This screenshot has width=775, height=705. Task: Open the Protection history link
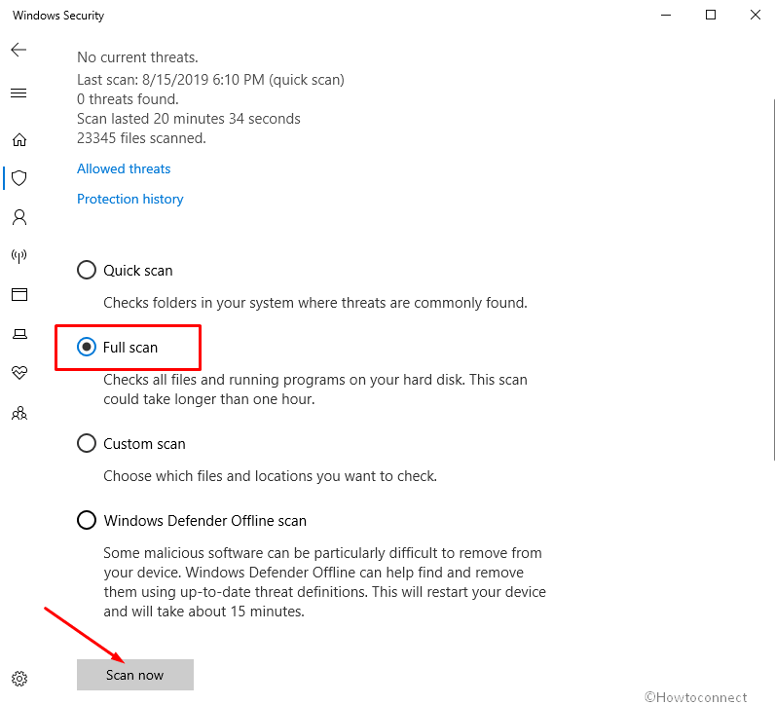pos(130,199)
